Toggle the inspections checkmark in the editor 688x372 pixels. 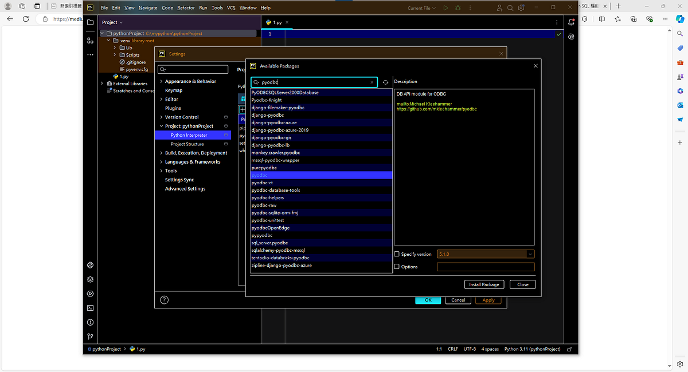coord(558,34)
